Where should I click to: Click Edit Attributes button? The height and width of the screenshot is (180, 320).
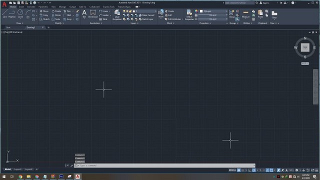coord(173,19)
